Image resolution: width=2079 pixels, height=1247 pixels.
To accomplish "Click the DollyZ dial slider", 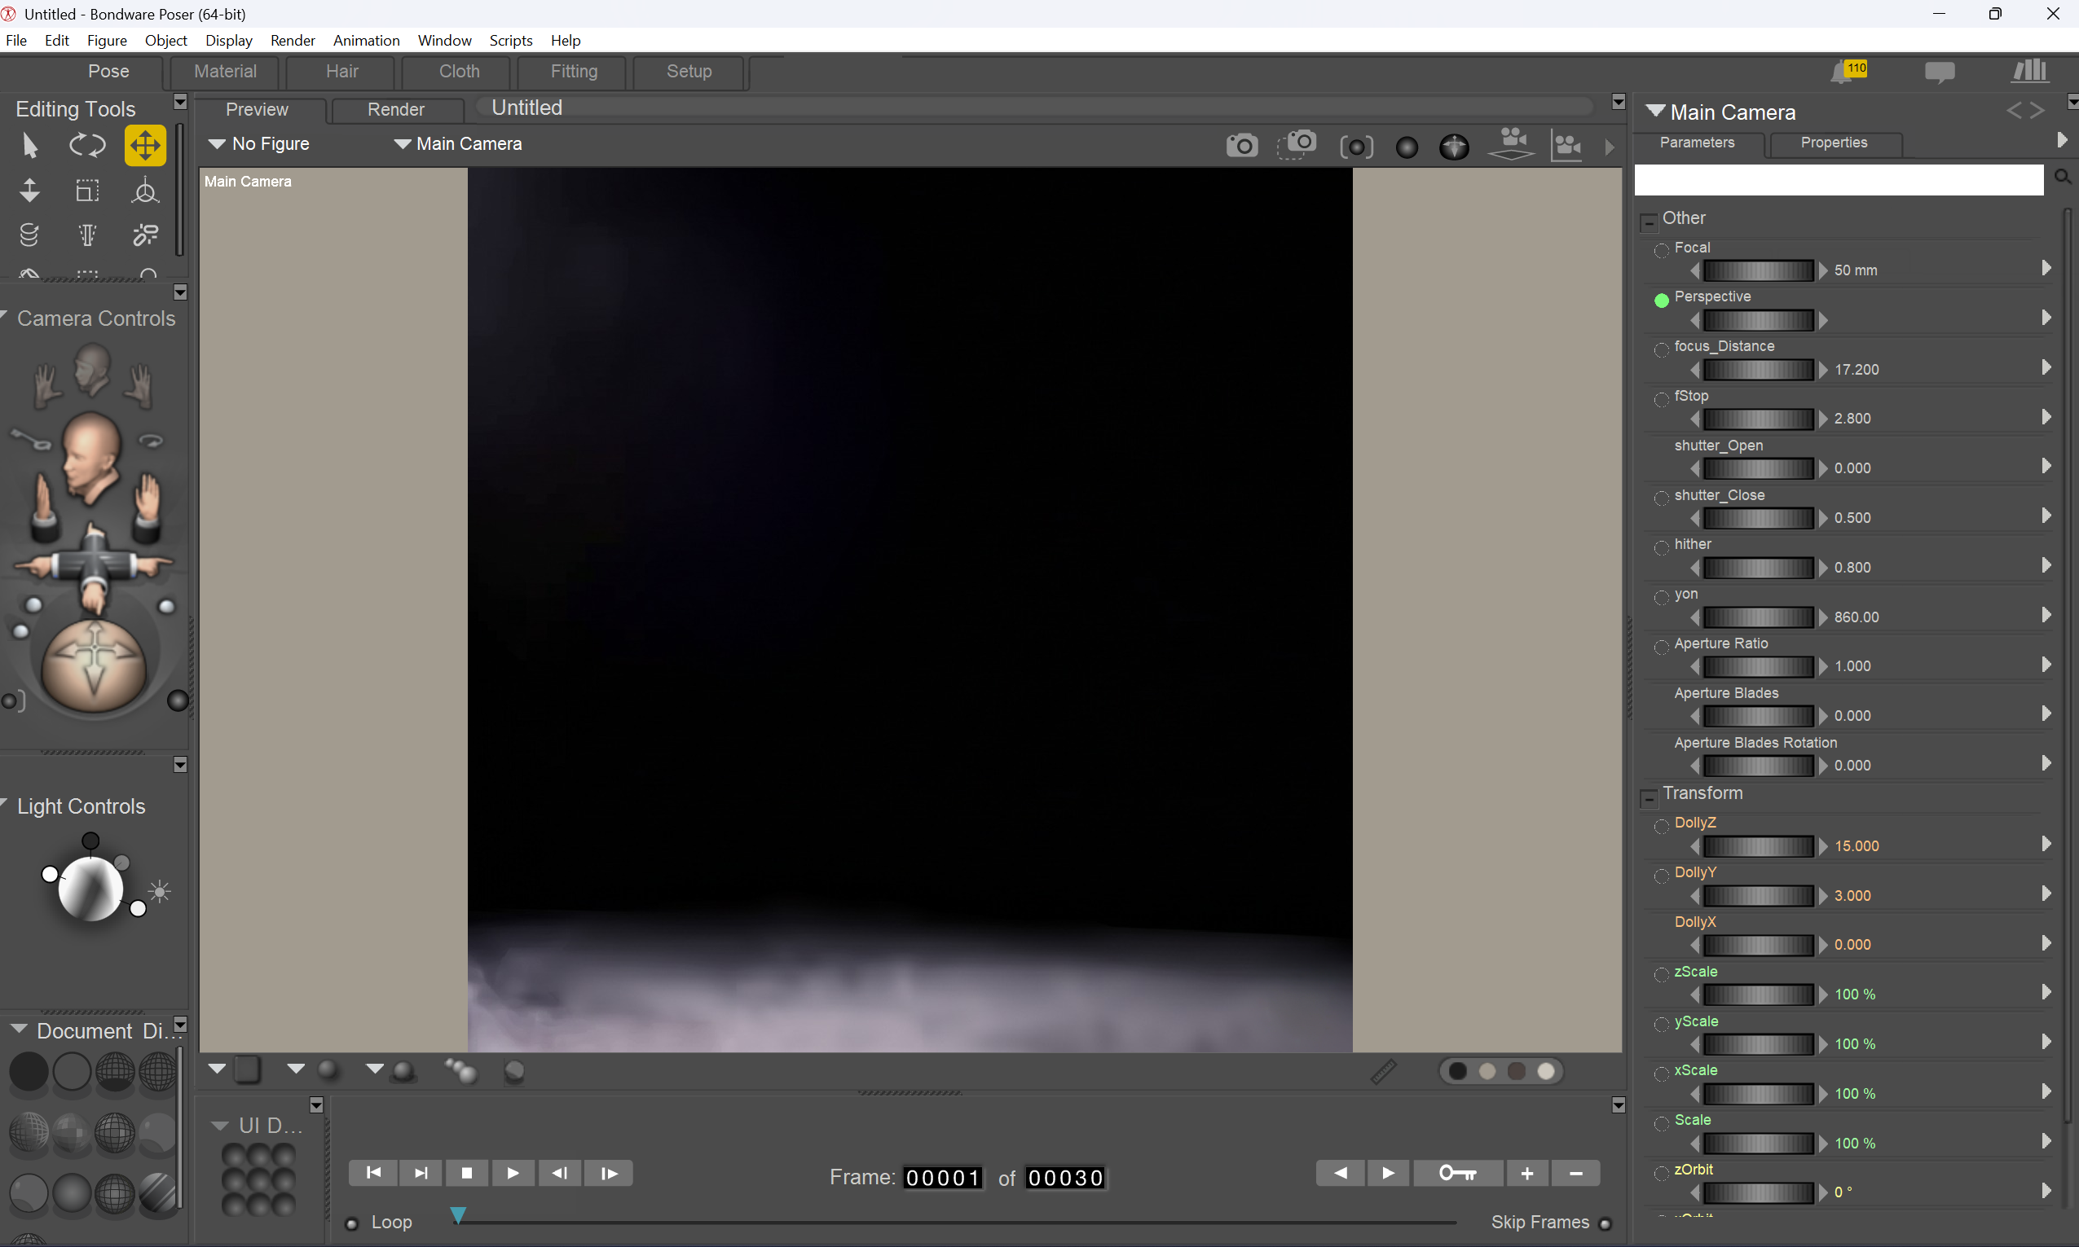I will [1758, 845].
